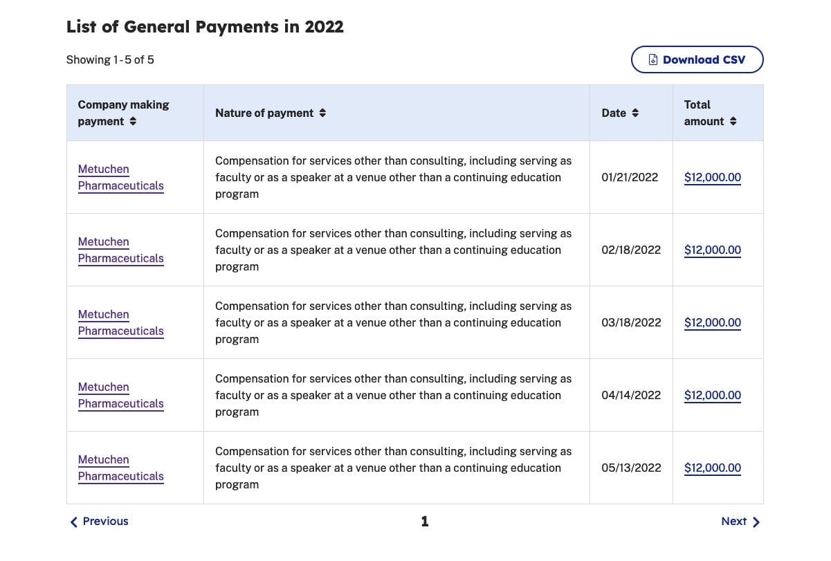Sort by Nature of payment arrows icon
The image size is (831, 561).
tap(322, 113)
